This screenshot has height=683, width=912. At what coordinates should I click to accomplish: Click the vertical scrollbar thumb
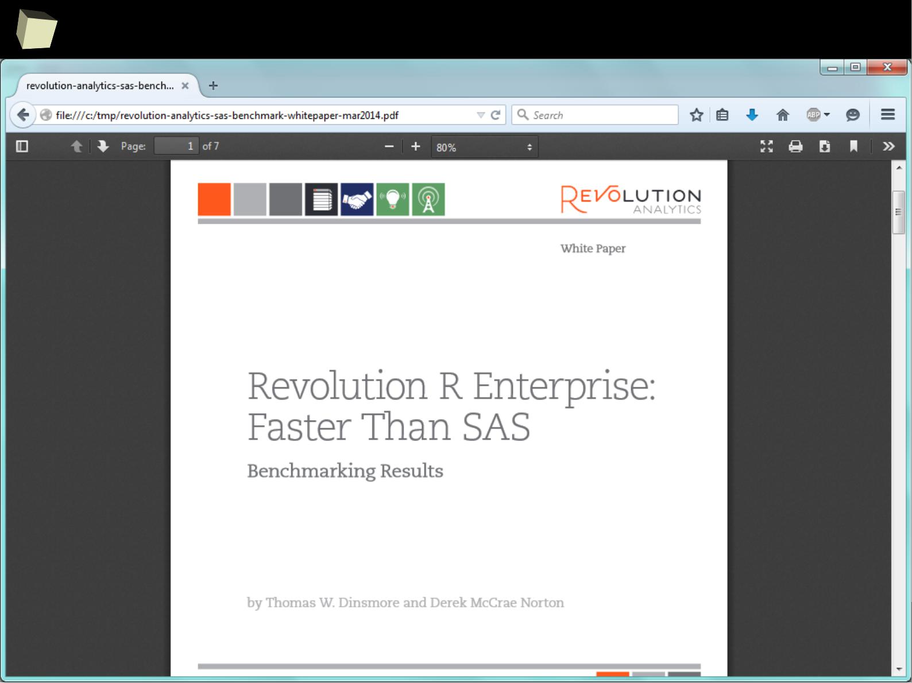(x=899, y=212)
